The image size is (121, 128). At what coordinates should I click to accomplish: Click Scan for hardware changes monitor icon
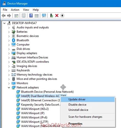click(44, 16)
